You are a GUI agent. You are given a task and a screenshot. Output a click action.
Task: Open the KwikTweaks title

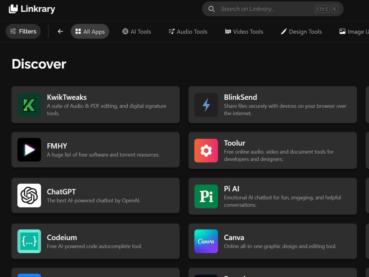[67, 97]
